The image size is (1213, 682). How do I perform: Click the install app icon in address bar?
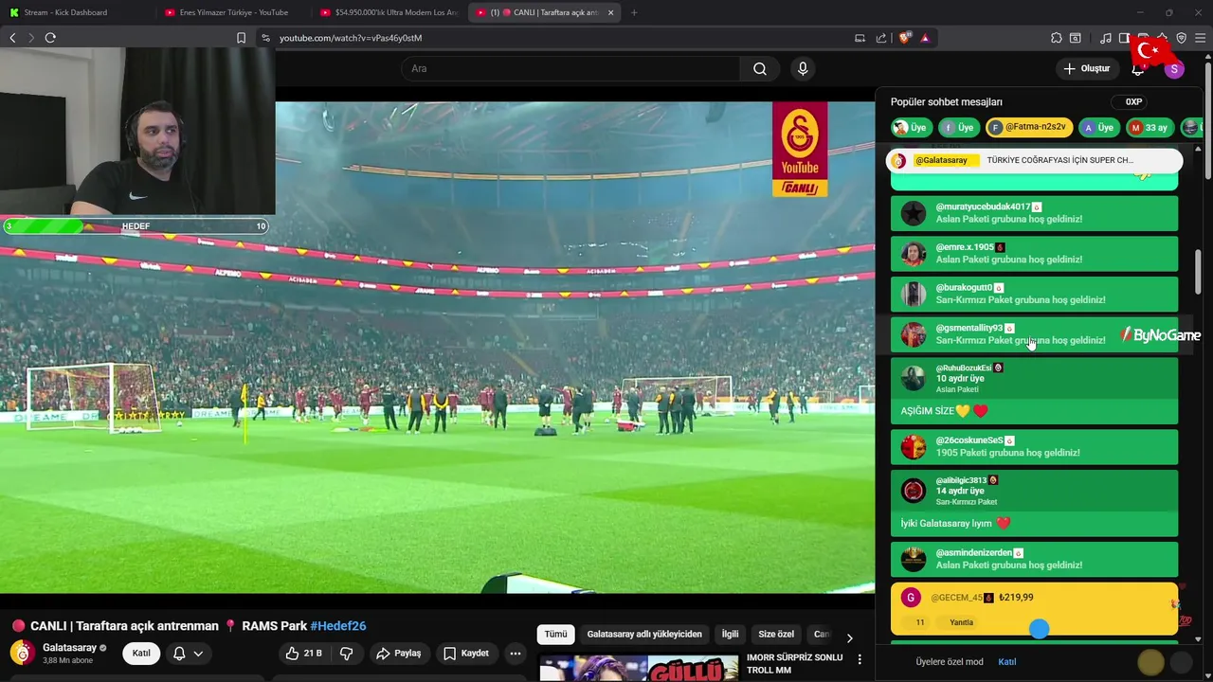(x=860, y=38)
